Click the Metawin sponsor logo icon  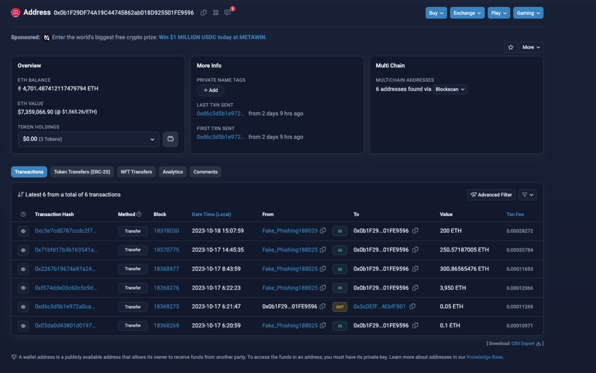pyautogui.click(x=47, y=37)
